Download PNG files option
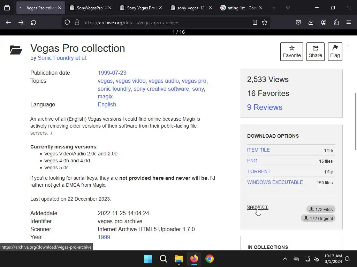This screenshot has width=357, height=267. click(252, 161)
